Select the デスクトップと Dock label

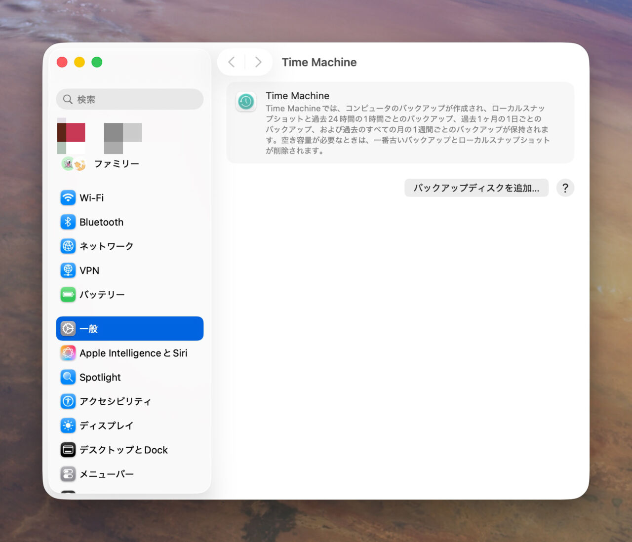[124, 450]
